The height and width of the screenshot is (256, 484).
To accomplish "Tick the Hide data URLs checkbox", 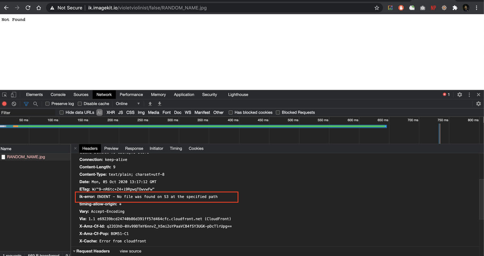I will point(62,112).
